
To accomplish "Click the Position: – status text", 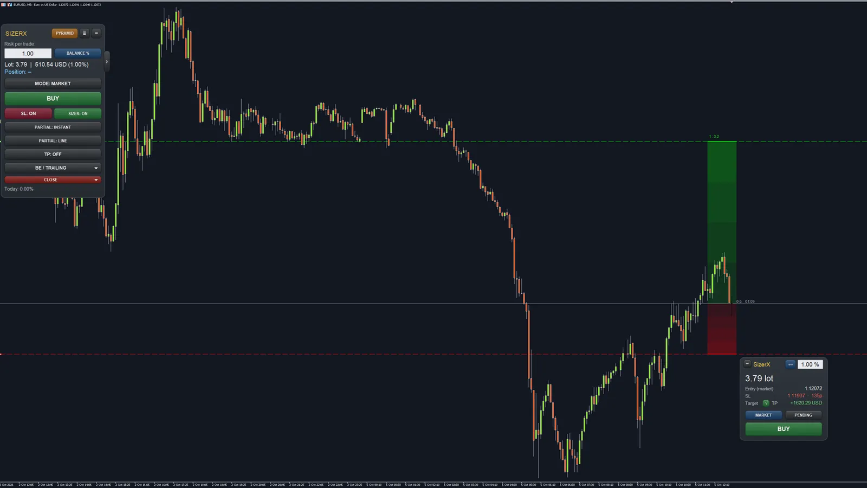I will pos(18,72).
